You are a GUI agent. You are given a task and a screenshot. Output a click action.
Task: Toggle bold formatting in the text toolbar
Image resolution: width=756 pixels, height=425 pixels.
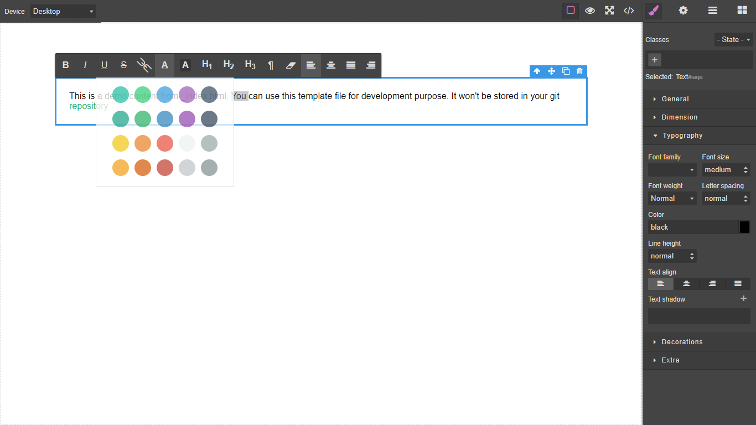click(65, 65)
